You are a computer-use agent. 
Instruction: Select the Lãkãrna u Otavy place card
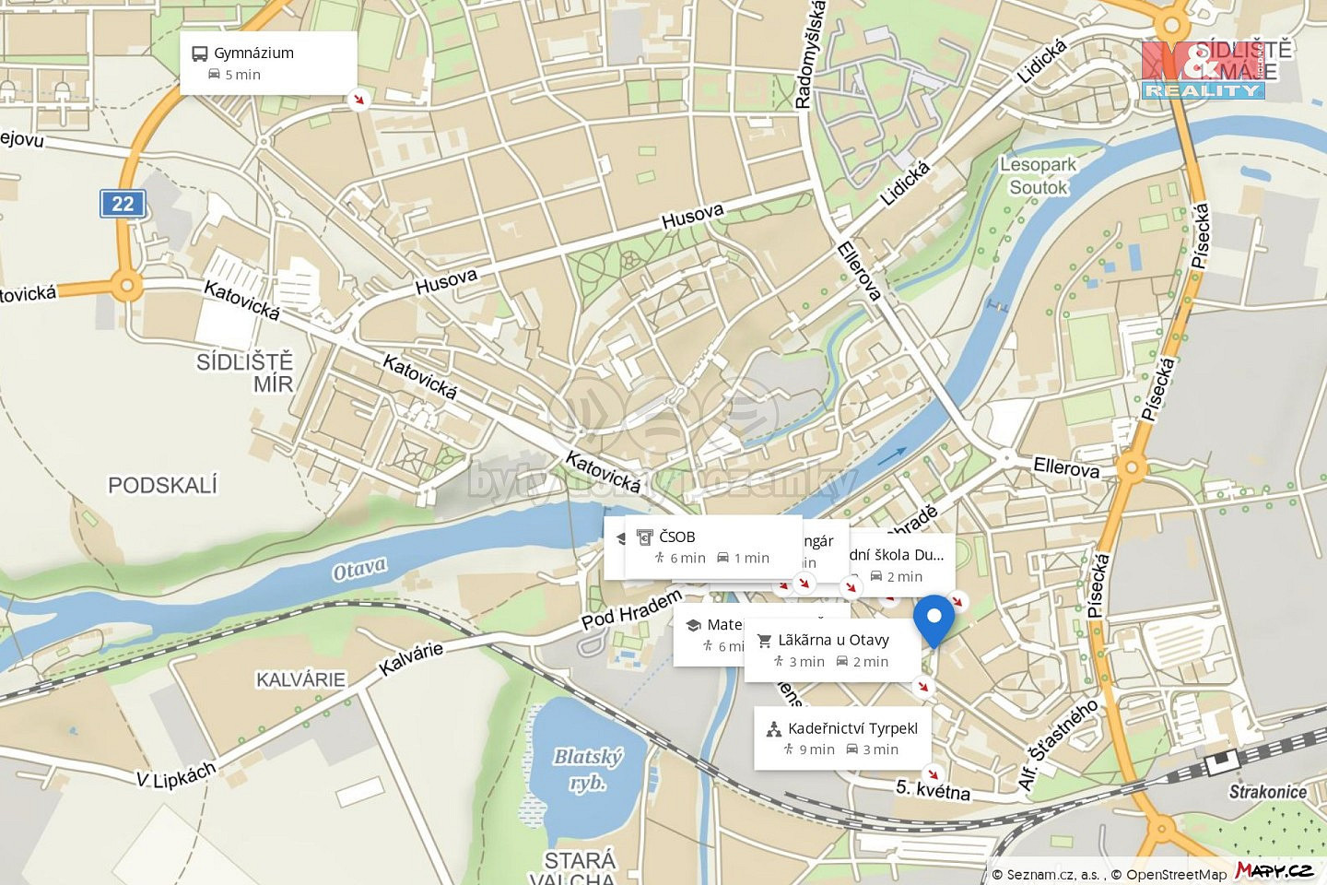tap(833, 650)
